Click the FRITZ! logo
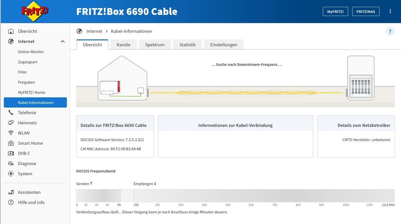 click(35, 11)
